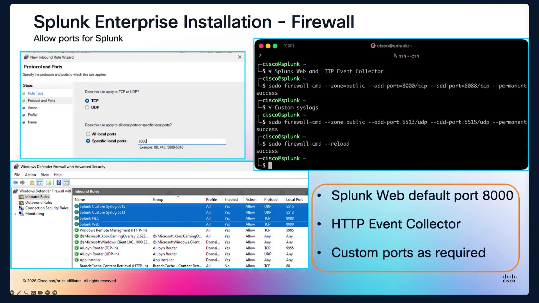Click the Rule Type step link in the wizard
Viewport: 539px width, 303px height.
[x=35, y=93]
